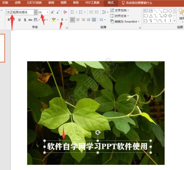Select horizontal text box shape
Image resolution: width=184 pixels, height=170 pixels.
146,11
